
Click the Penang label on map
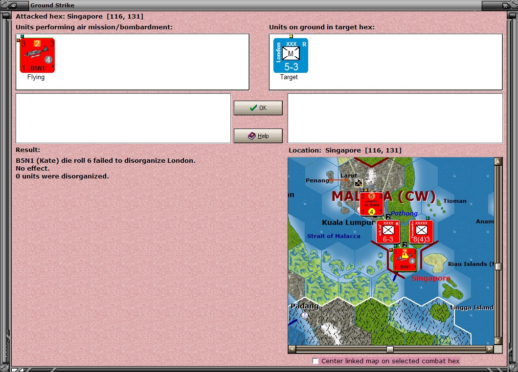click(x=317, y=180)
